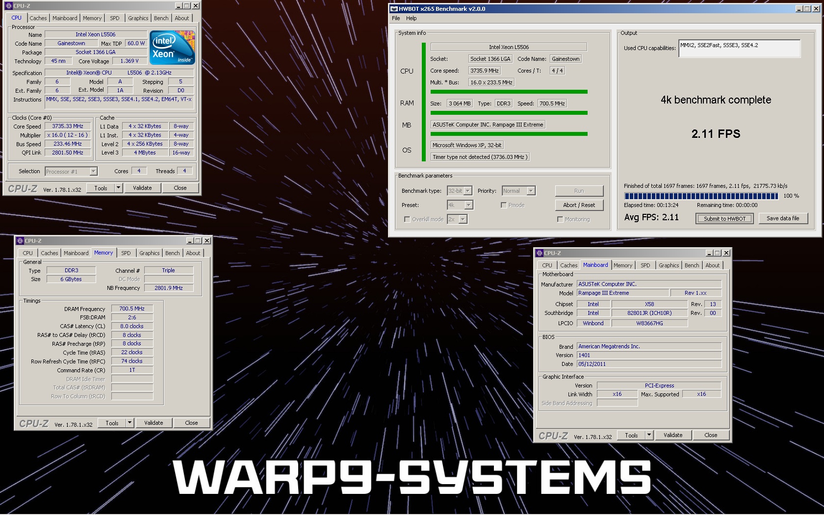Open the Preset 4k dropdown
Viewport: 824px width, 515px height.
click(x=468, y=205)
